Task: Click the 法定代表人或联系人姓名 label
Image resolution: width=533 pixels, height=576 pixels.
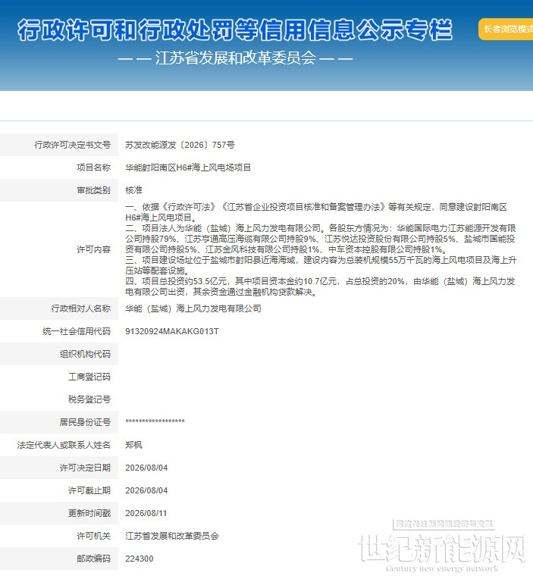Action: point(64,445)
